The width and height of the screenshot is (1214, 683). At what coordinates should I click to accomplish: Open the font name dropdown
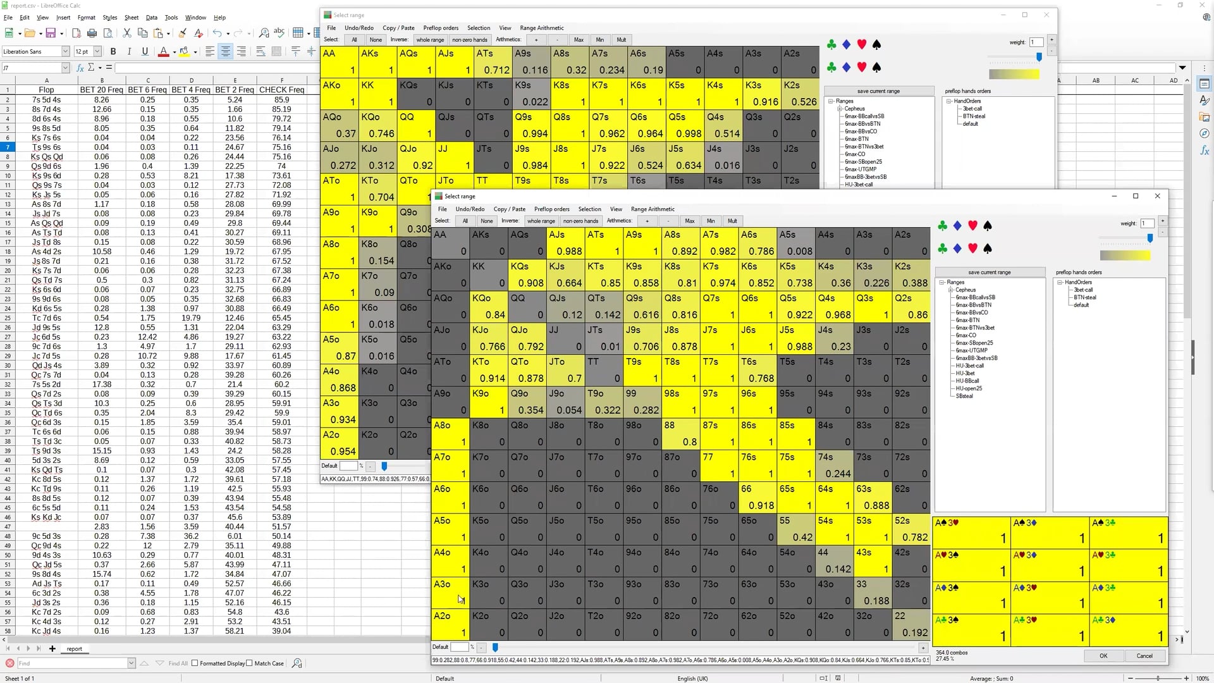tap(66, 51)
